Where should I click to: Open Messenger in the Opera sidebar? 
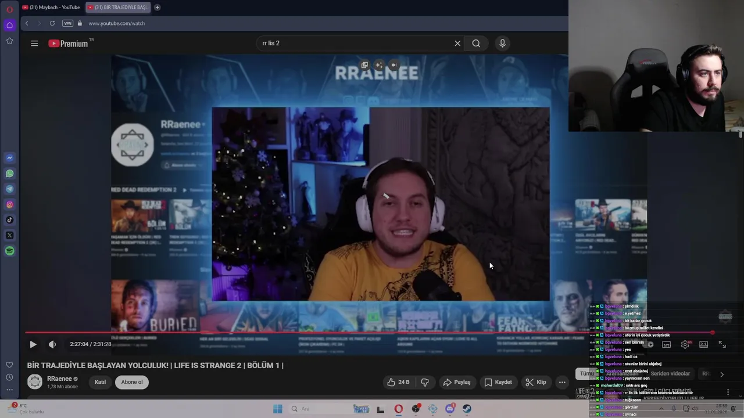tap(9, 158)
